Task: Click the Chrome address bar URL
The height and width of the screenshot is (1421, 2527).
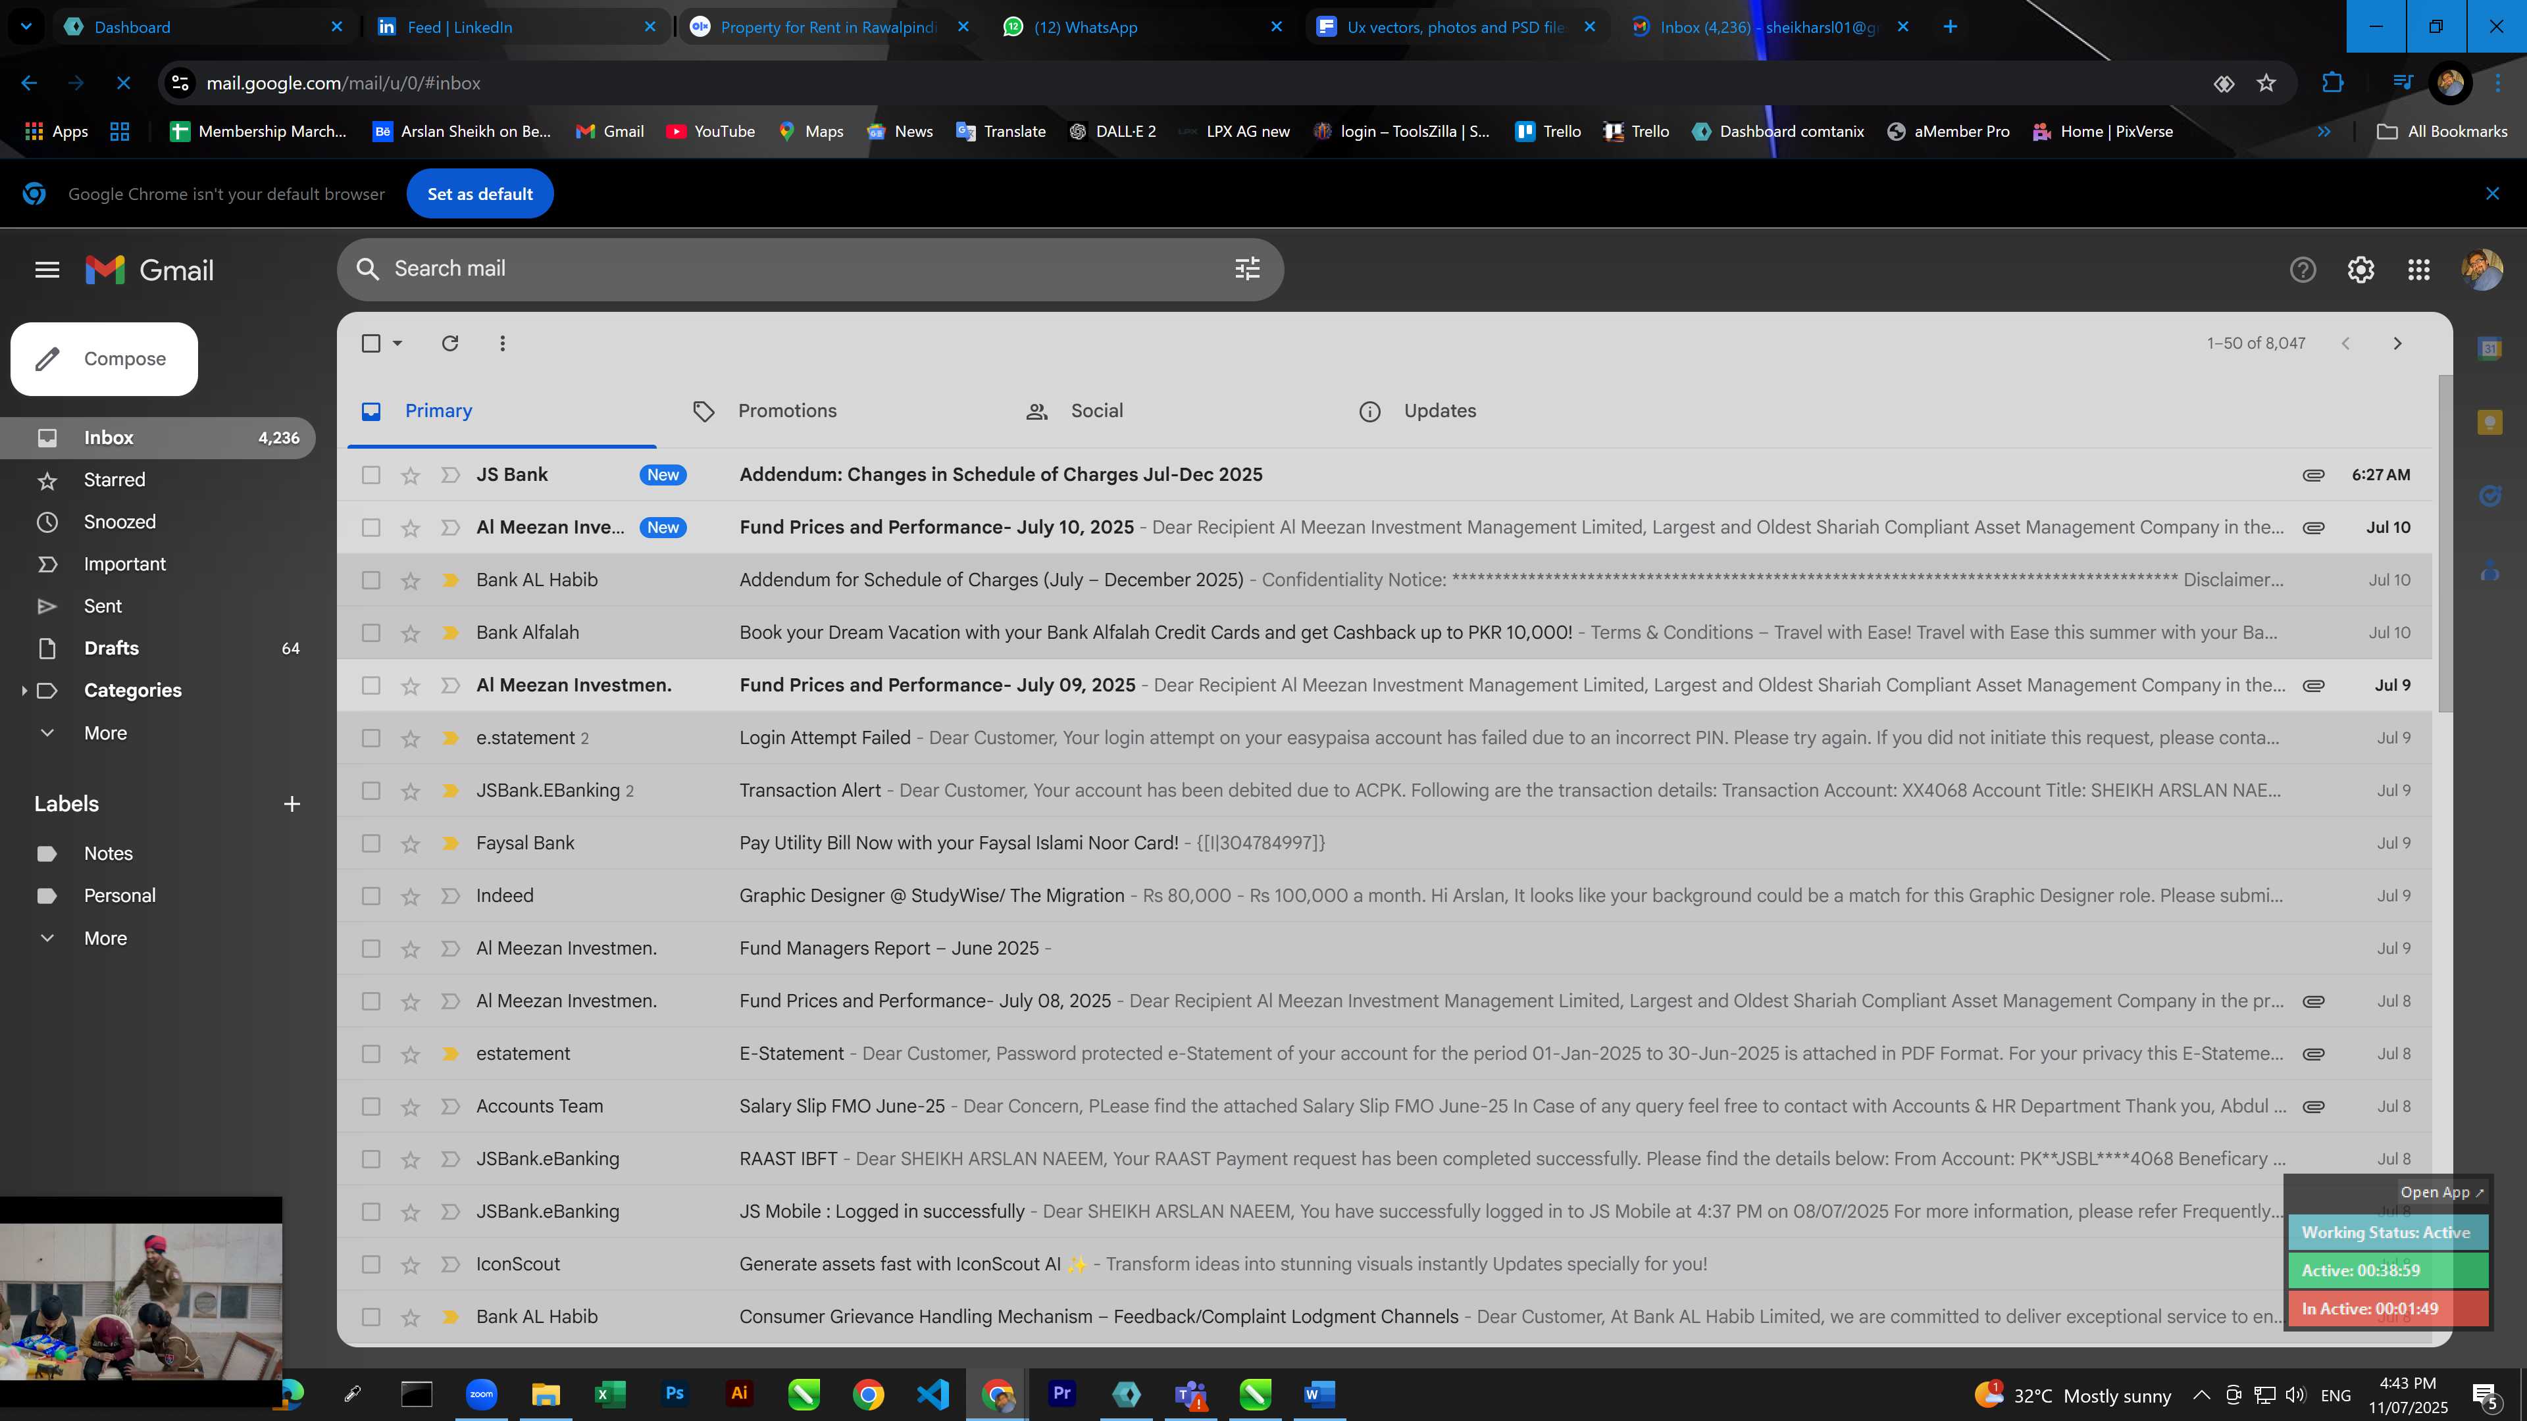Action: point(344,84)
